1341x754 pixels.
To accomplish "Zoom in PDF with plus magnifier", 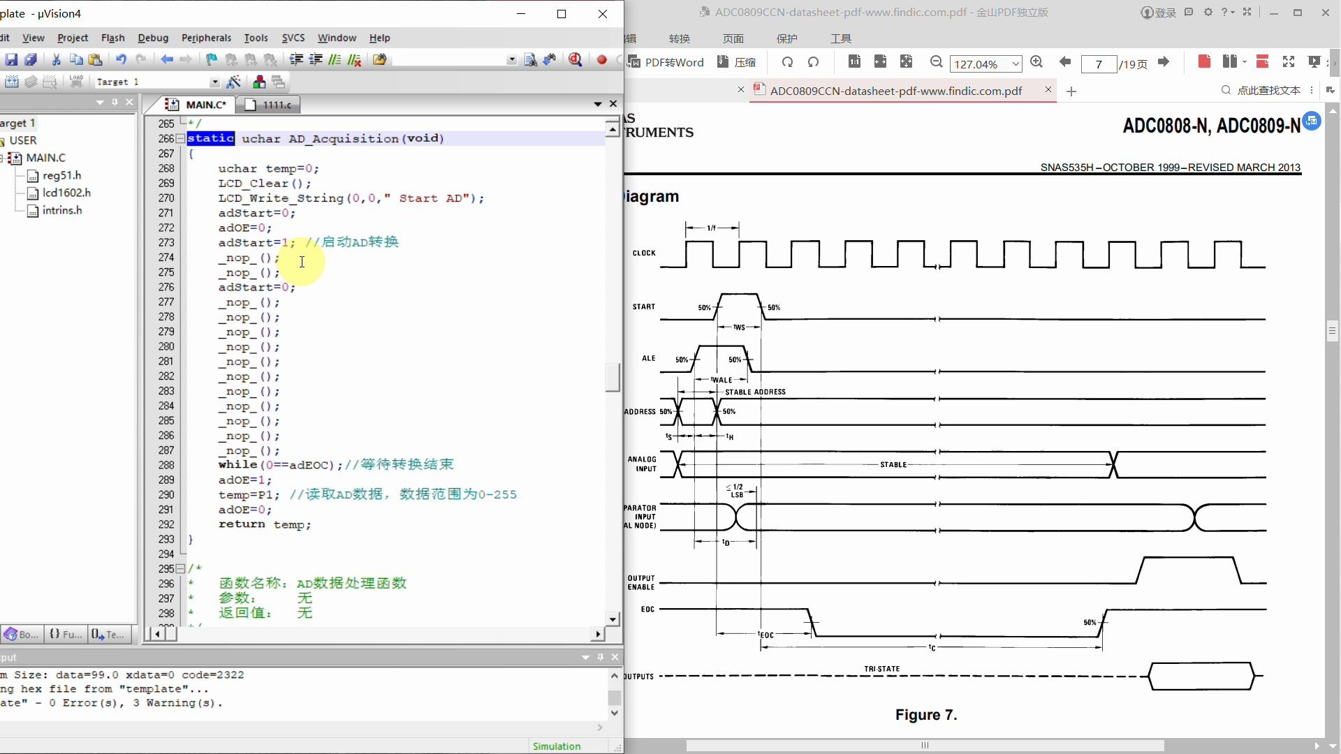I will click(1036, 62).
